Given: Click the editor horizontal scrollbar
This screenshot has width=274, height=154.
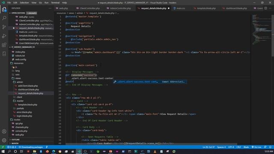Looking at the screenshot, I should pos(151,144).
